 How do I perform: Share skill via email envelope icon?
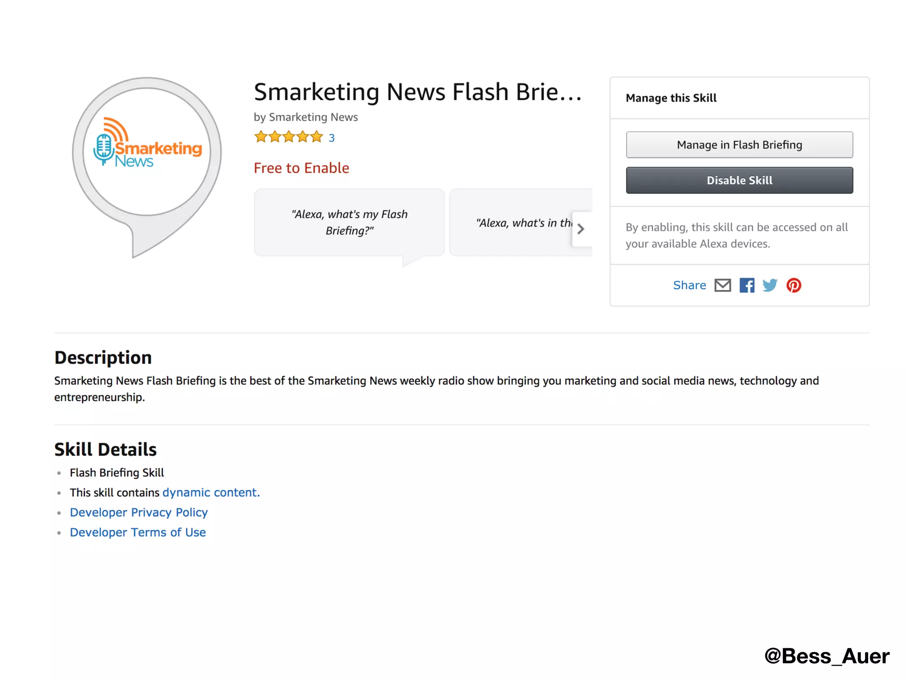722,285
